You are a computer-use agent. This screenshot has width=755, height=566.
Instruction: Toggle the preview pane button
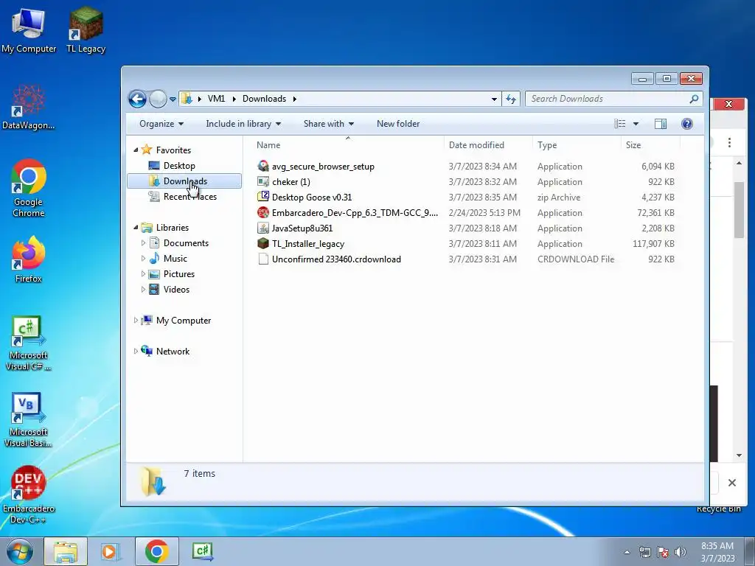pos(661,124)
